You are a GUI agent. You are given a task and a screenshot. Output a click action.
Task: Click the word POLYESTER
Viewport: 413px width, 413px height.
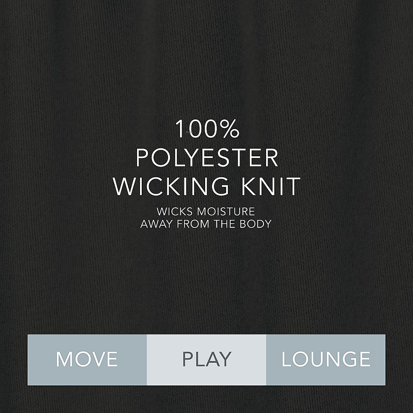click(207, 158)
